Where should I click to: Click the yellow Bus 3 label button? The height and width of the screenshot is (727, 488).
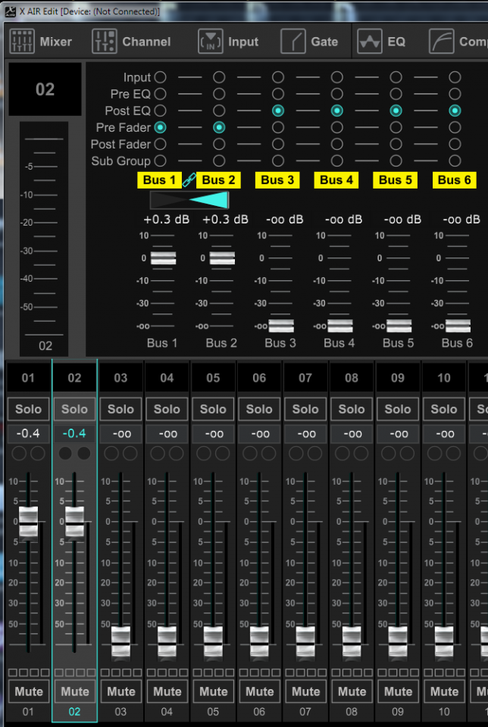coord(277,180)
